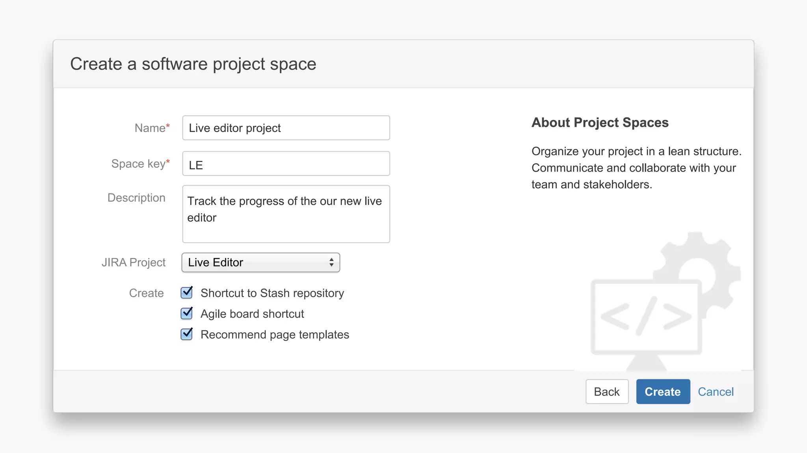Image resolution: width=807 pixels, height=453 pixels.
Task: Cancel the dialog via Cancel link
Action: click(x=716, y=392)
